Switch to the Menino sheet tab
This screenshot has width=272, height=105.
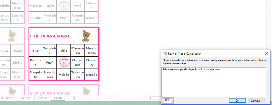[x=26, y=98]
